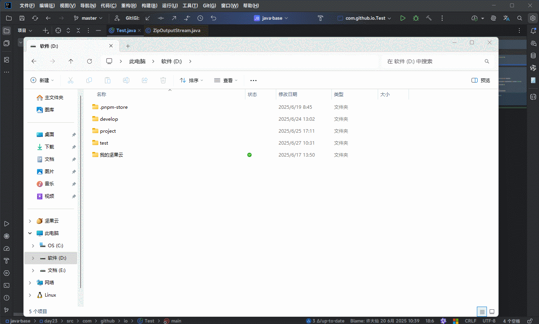Expand 网络 node in navigation pane
This screenshot has height=324, width=539.
[30, 283]
